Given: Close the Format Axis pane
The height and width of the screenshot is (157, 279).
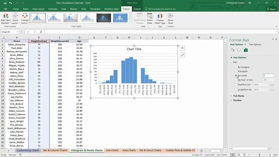Looking at the screenshot, I should click(276, 39).
